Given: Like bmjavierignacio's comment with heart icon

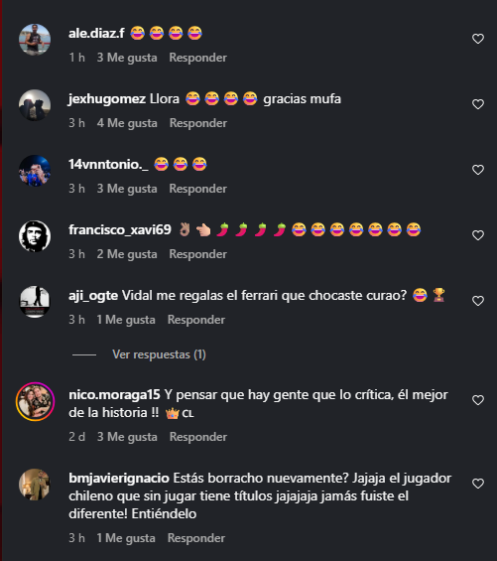Looking at the screenshot, I should tap(478, 484).
